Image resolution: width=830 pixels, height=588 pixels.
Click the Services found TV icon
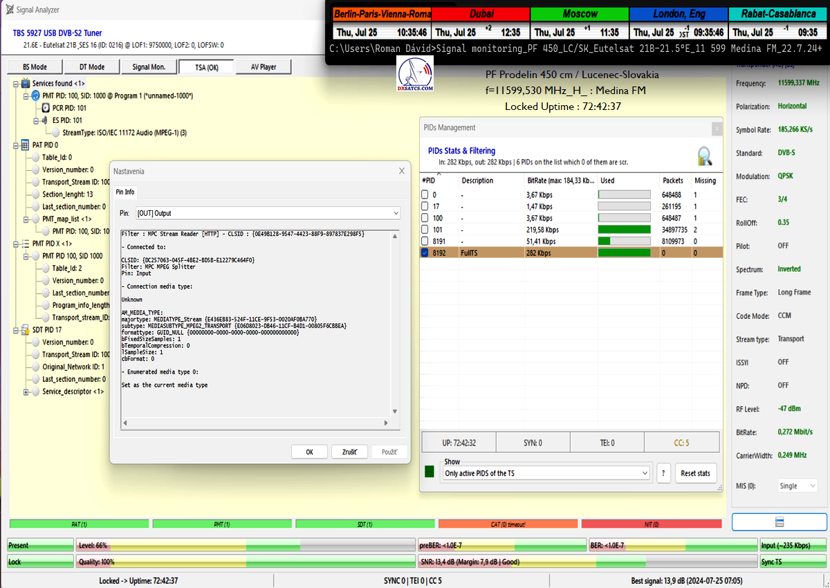tap(25, 83)
